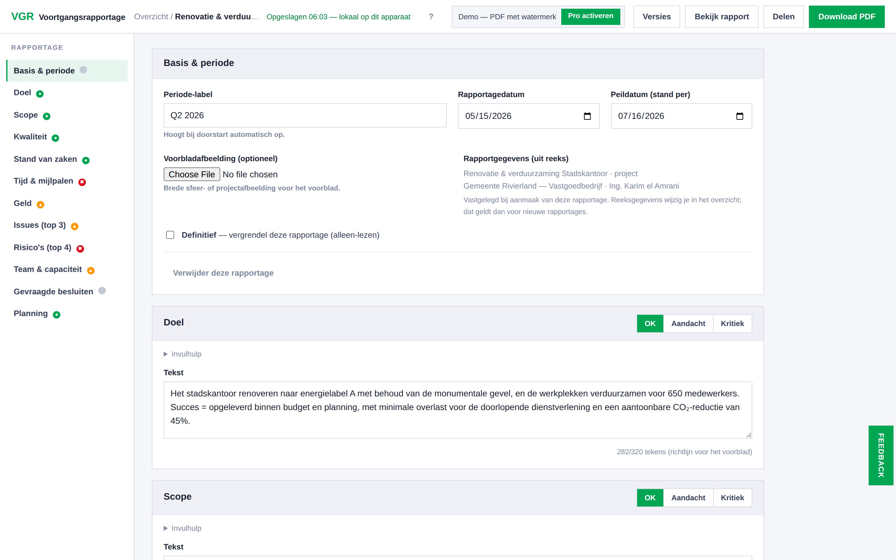Click the orange warning icon beside Geld
This screenshot has height=560, width=896.
40,204
